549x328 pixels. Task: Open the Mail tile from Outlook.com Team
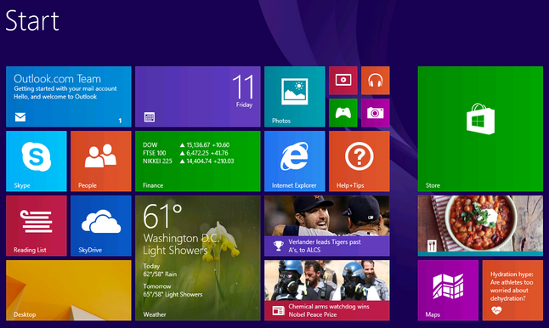tap(69, 97)
